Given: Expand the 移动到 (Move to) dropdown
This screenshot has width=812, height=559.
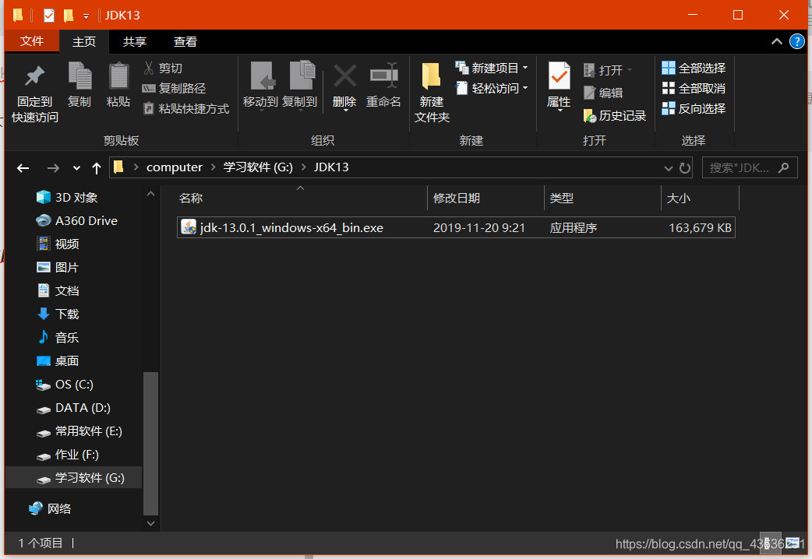Looking at the screenshot, I should [x=261, y=110].
